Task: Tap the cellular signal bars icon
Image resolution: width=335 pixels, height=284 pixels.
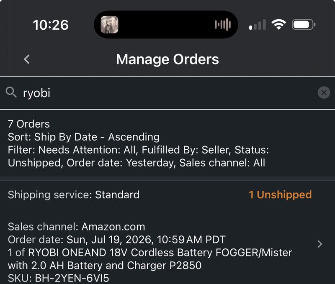Action: pos(258,25)
